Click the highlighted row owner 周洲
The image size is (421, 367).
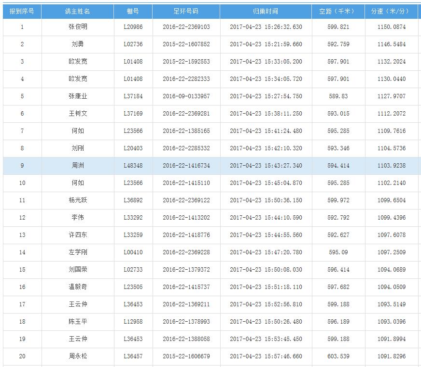point(77,166)
